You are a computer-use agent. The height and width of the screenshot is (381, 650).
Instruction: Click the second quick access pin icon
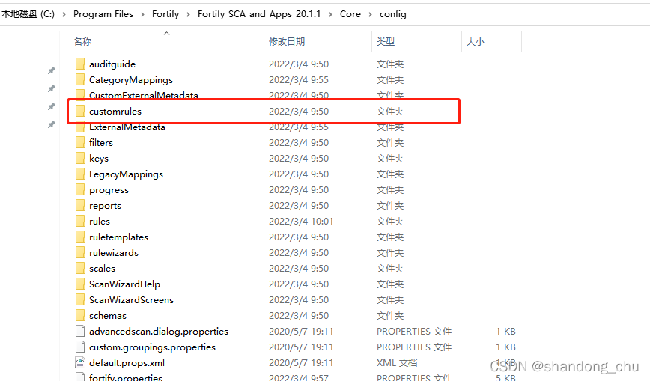point(52,88)
